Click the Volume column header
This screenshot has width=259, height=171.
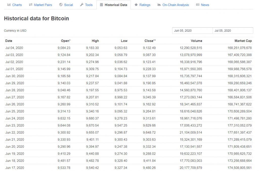(196, 41)
